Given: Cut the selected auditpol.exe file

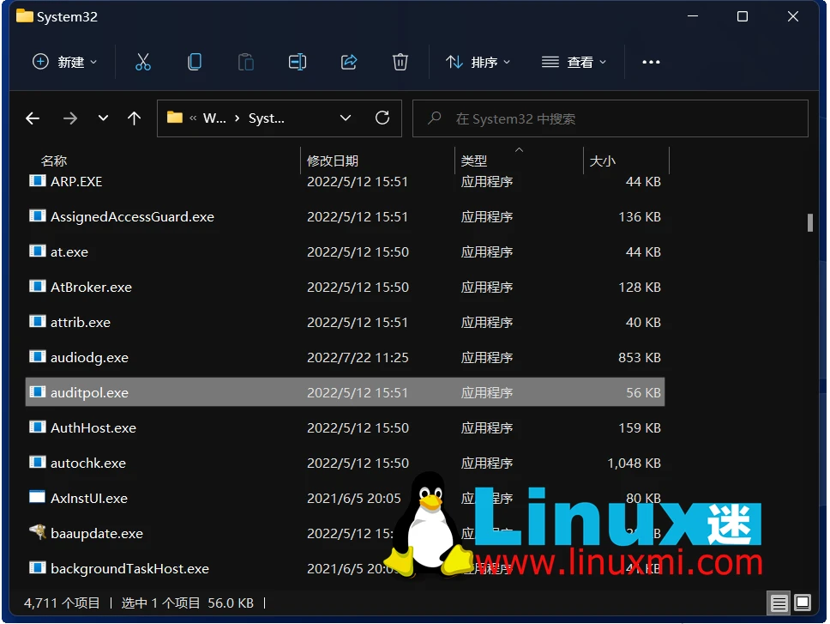Looking at the screenshot, I should coord(143,62).
